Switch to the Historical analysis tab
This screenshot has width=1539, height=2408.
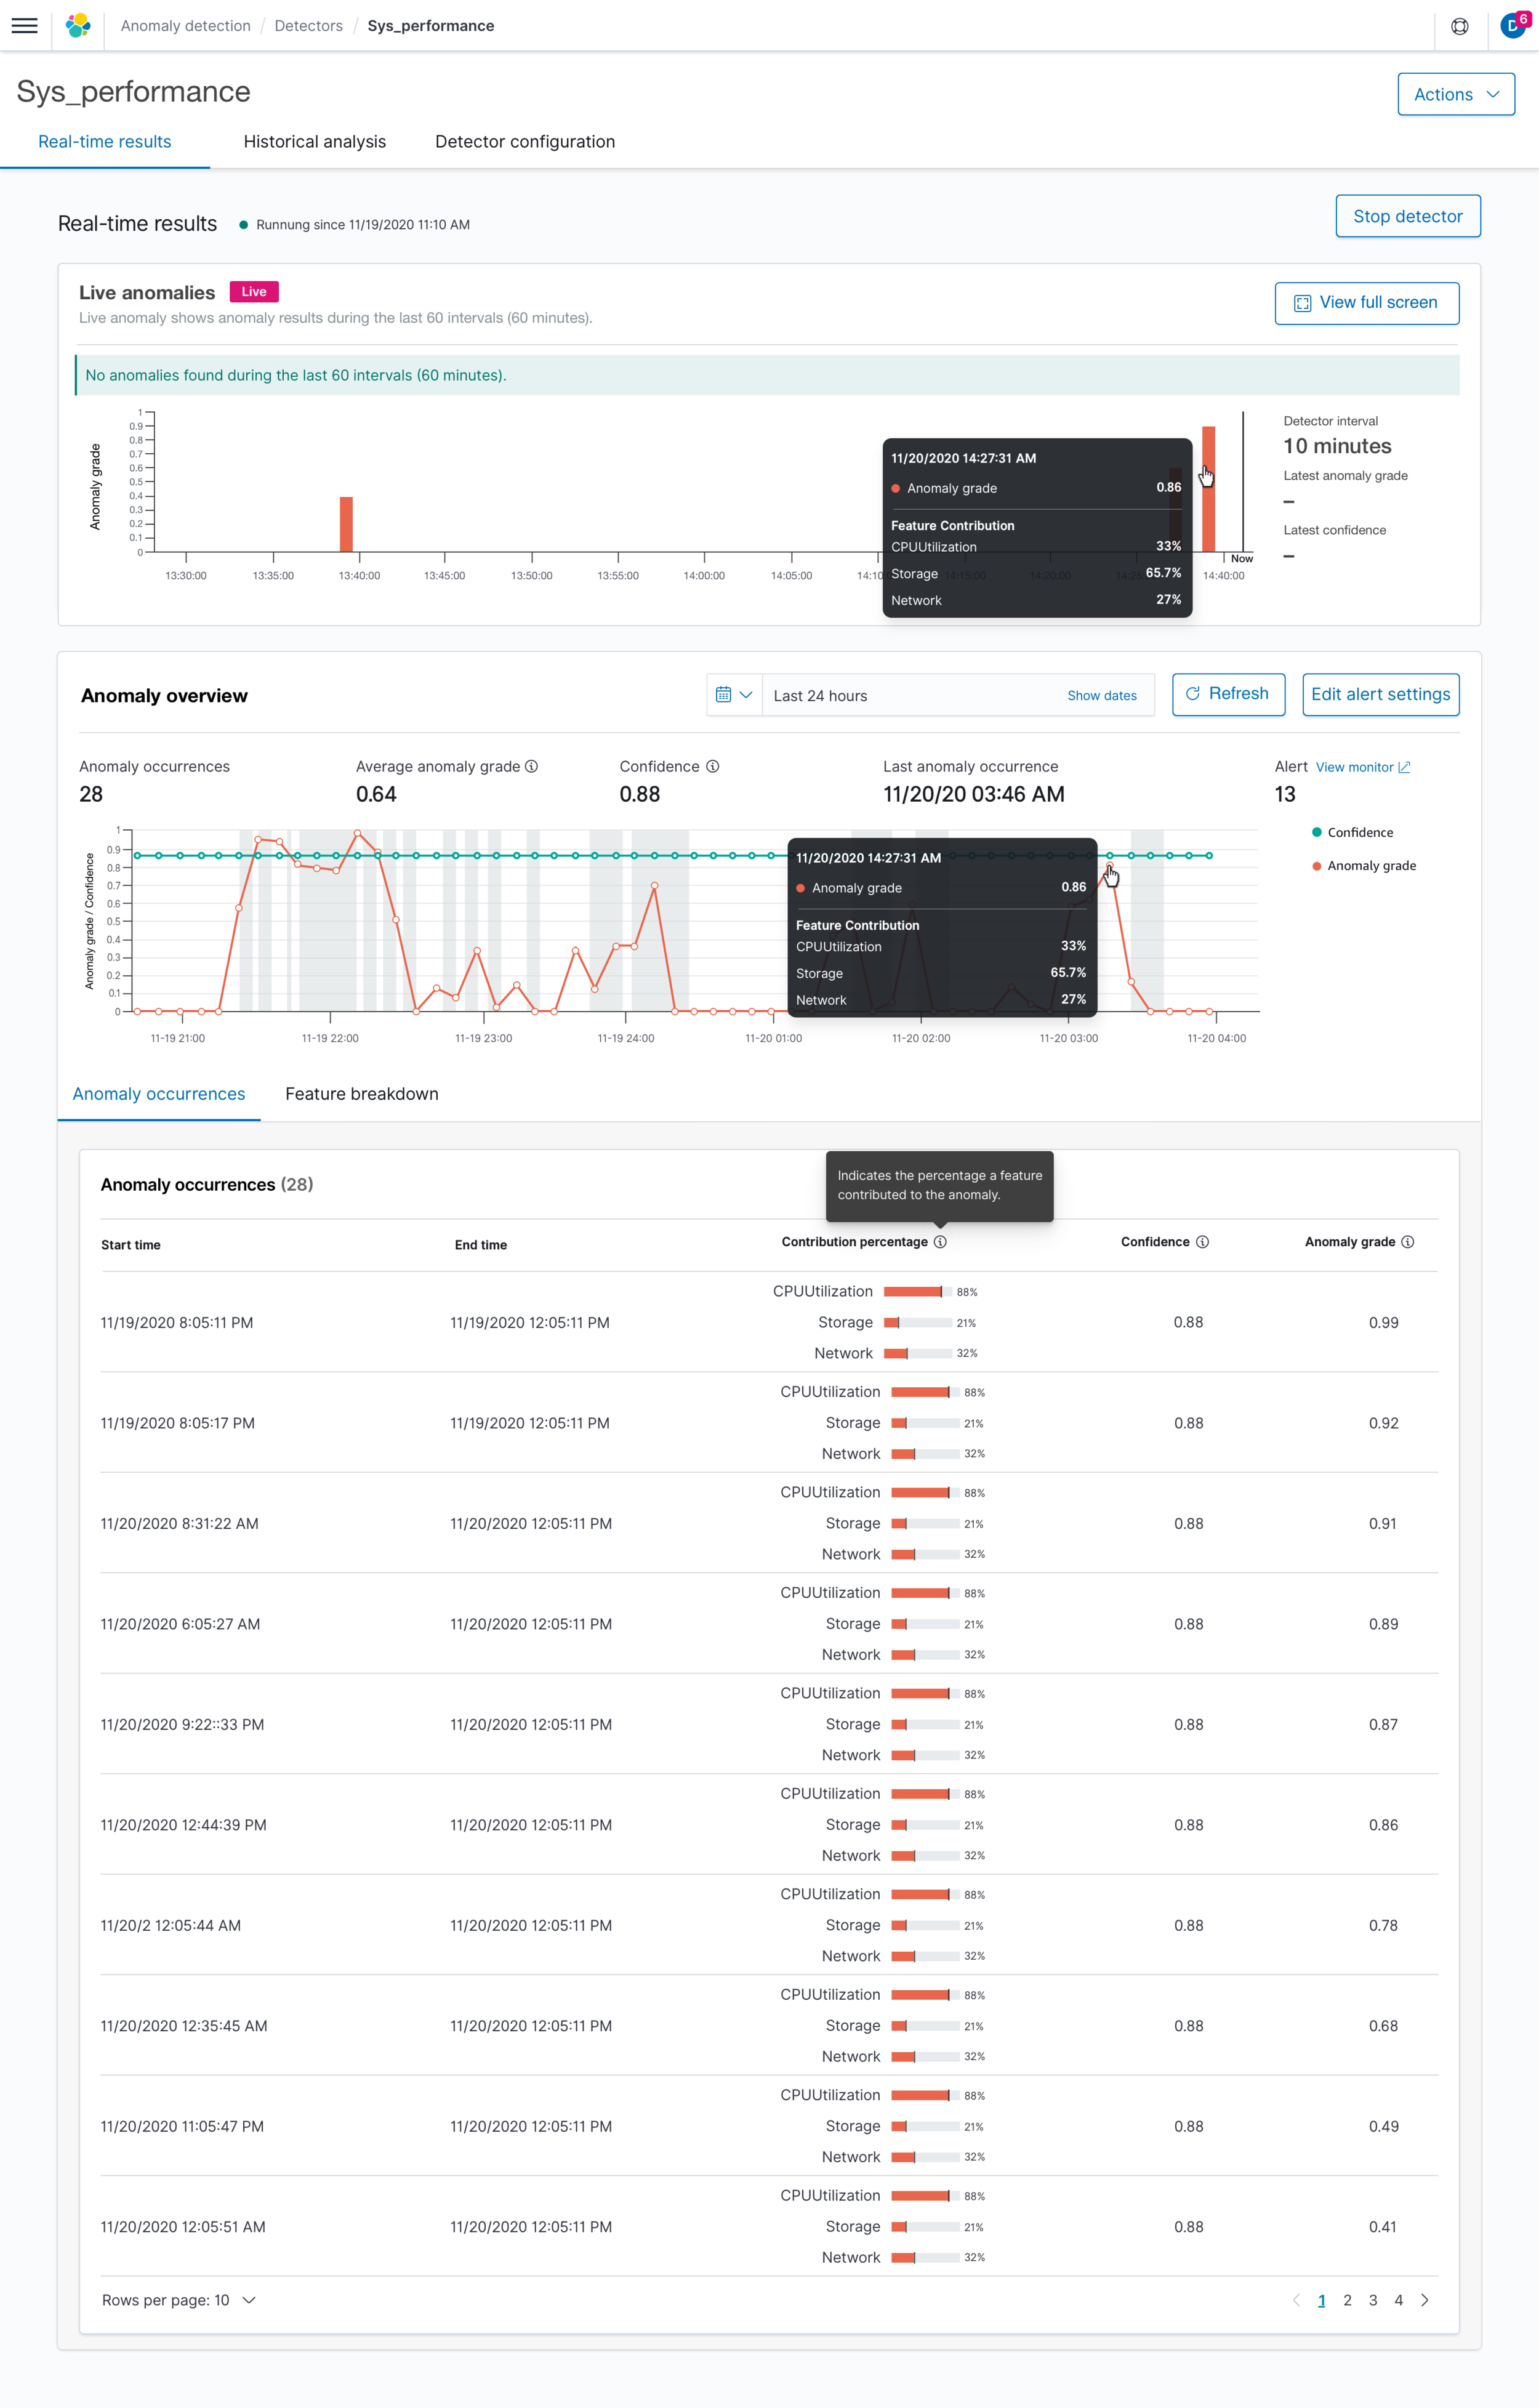coord(315,142)
